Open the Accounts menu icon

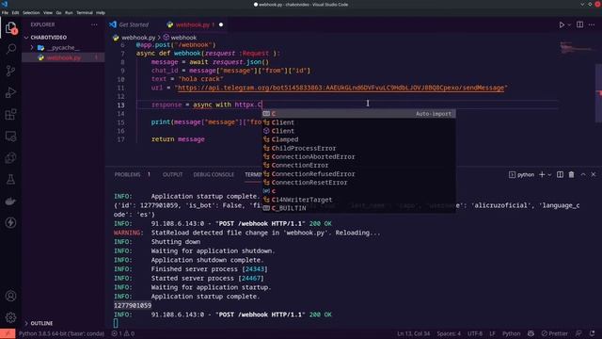(10, 296)
